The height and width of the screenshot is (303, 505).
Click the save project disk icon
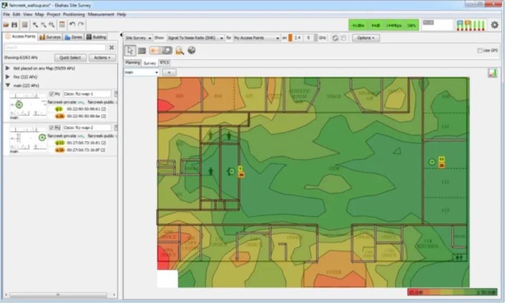coord(14,25)
